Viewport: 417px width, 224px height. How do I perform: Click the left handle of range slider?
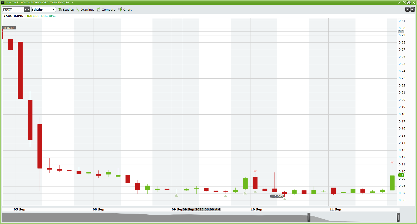(309, 217)
